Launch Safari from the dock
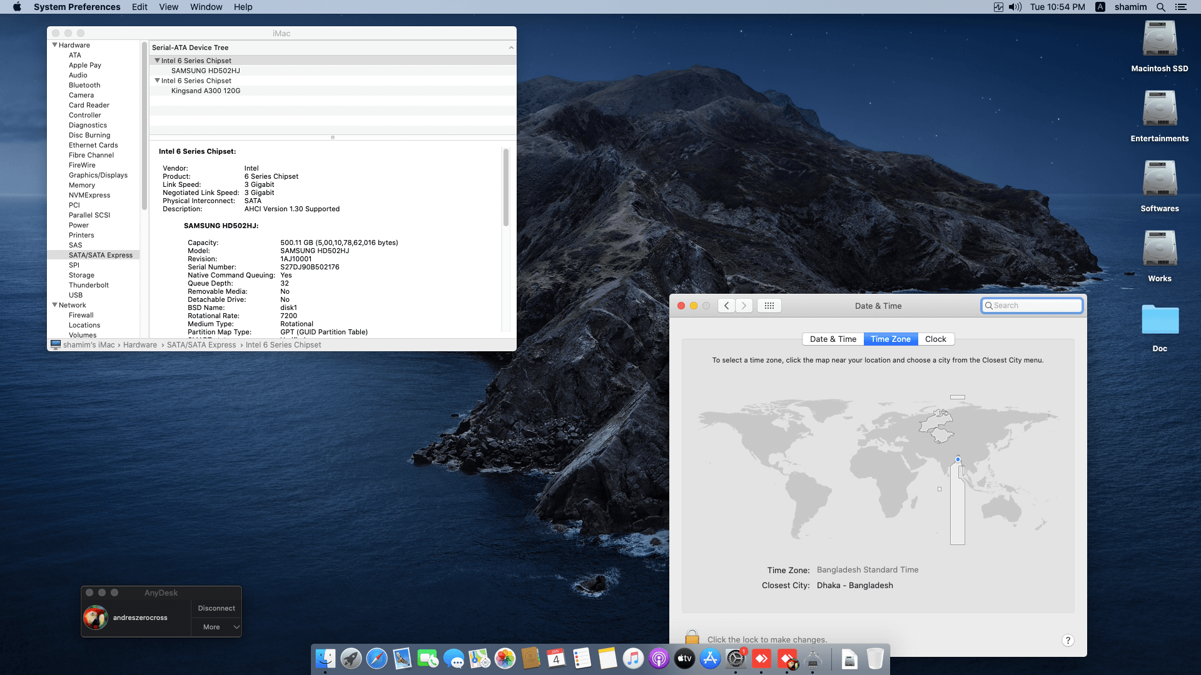The width and height of the screenshot is (1201, 675). click(377, 658)
